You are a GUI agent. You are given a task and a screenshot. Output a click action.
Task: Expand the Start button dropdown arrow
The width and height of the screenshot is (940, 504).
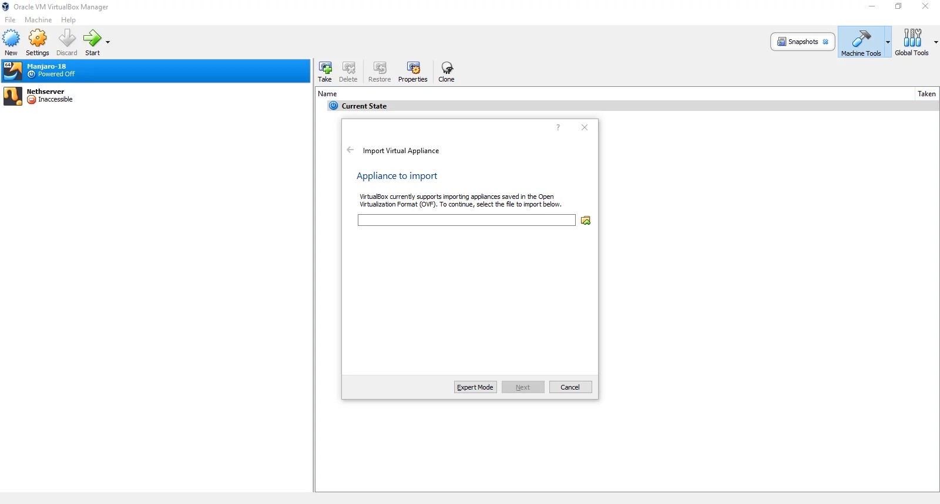tap(108, 42)
